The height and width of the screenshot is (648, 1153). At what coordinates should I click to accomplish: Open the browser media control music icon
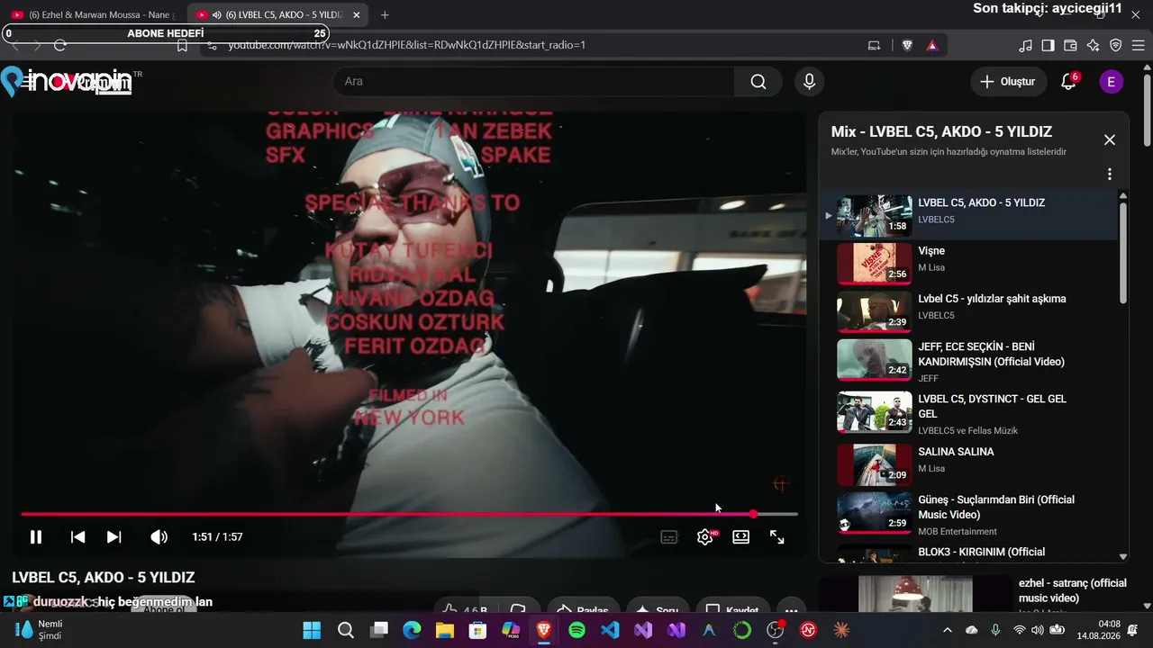pyautogui.click(x=1025, y=45)
